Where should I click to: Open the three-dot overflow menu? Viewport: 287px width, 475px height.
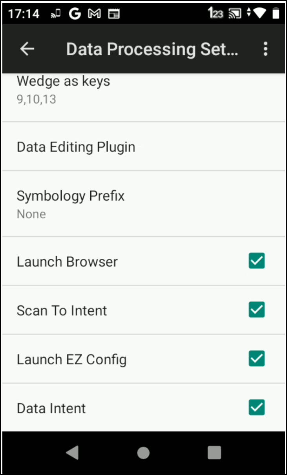coord(266,49)
